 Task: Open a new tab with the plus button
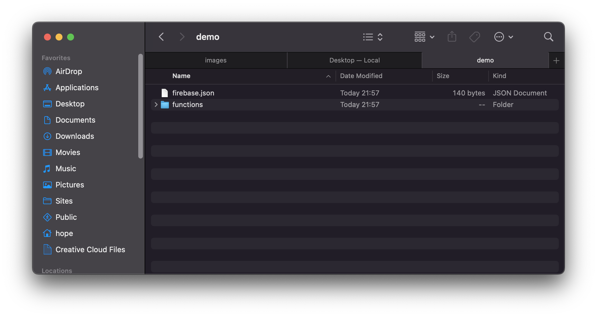coord(556,60)
